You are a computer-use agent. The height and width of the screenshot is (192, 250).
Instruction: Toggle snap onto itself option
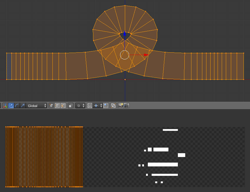[x=106, y=106]
